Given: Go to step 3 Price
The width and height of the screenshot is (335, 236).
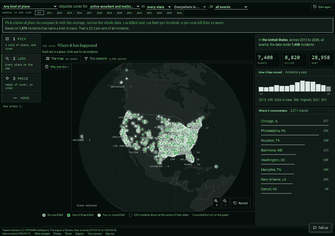Looking at the screenshot, I should pyautogui.click(x=21, y=83).
